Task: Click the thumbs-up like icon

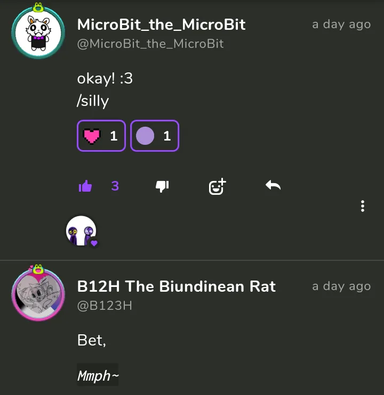Action: 85,186
